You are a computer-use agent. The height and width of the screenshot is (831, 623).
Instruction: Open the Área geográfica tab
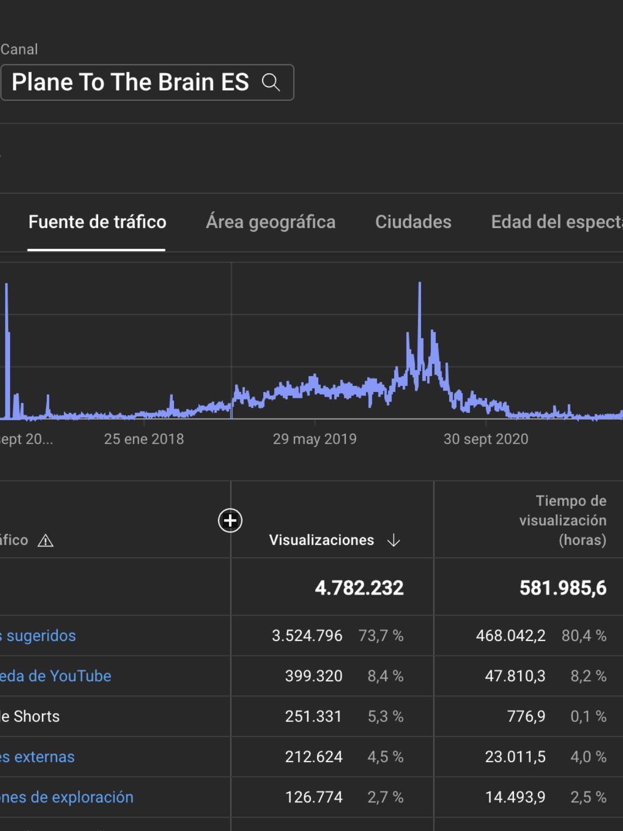pyautogui.click(x=270, y=222)
